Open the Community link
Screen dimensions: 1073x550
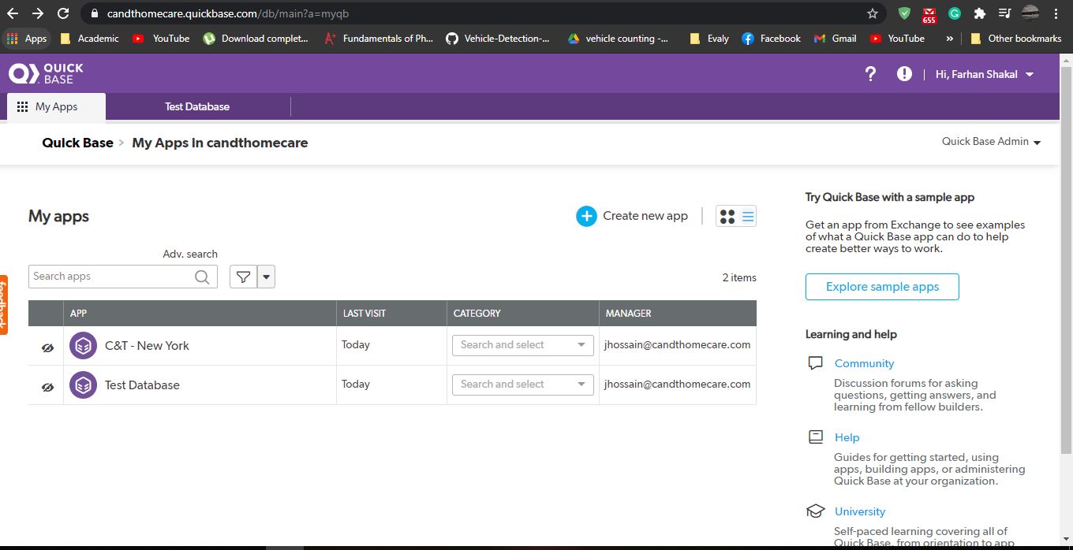point(865,363)
